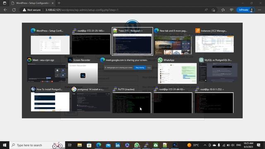Open File Explorer from the taskbar
This screenshot has width=265, height=149.
(79, 145)
